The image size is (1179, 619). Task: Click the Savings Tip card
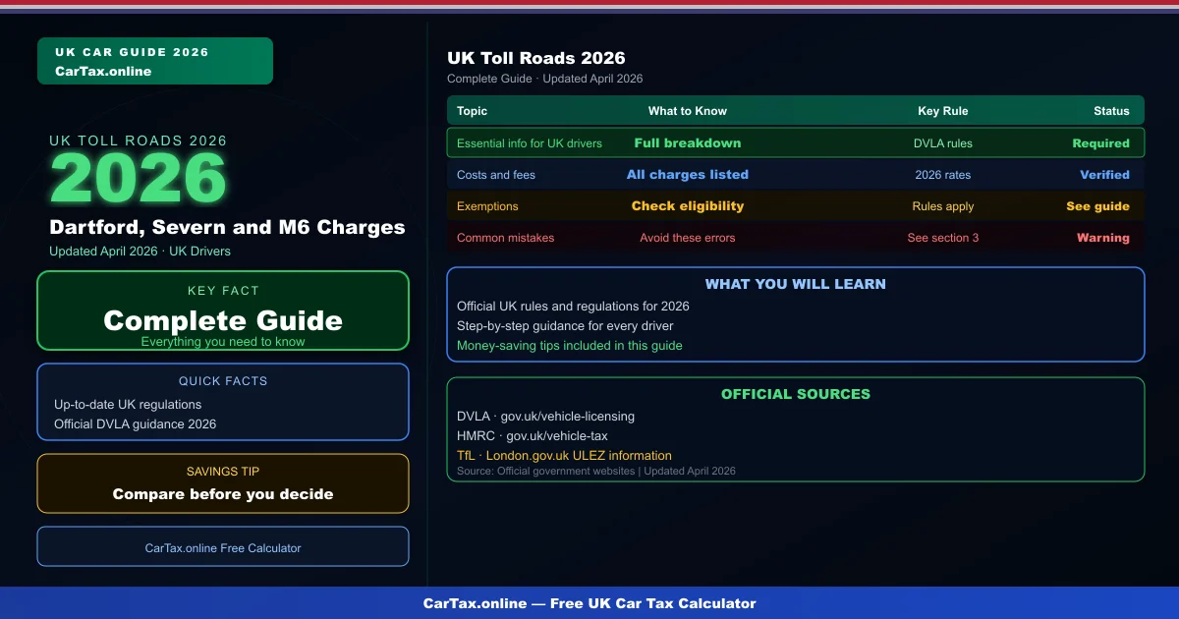(223, 483)
